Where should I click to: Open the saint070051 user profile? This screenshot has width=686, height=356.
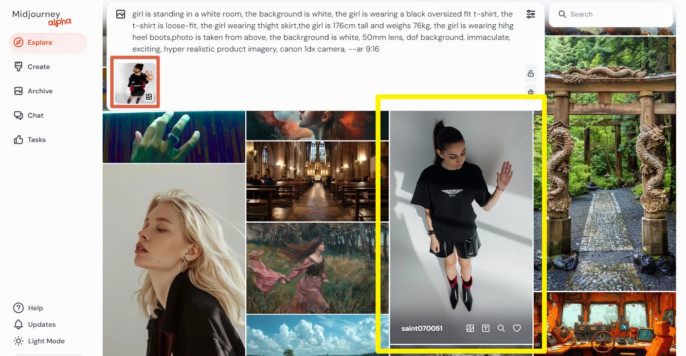point(422,328)
